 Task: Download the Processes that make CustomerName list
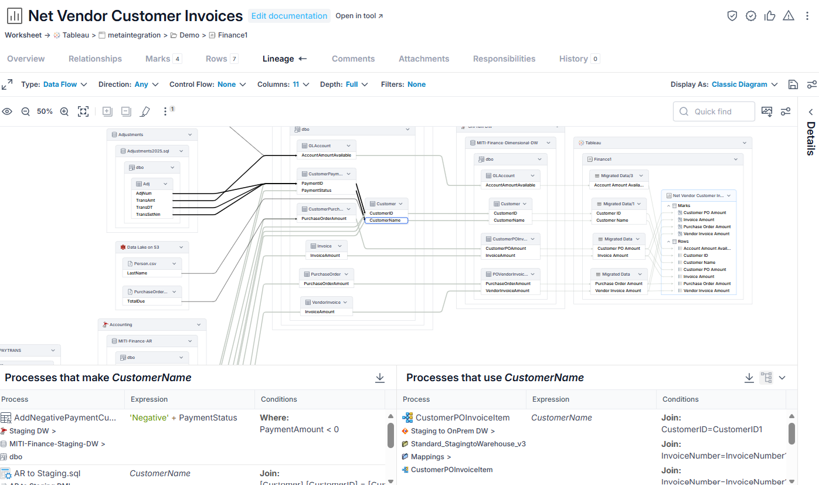[380, 378]
